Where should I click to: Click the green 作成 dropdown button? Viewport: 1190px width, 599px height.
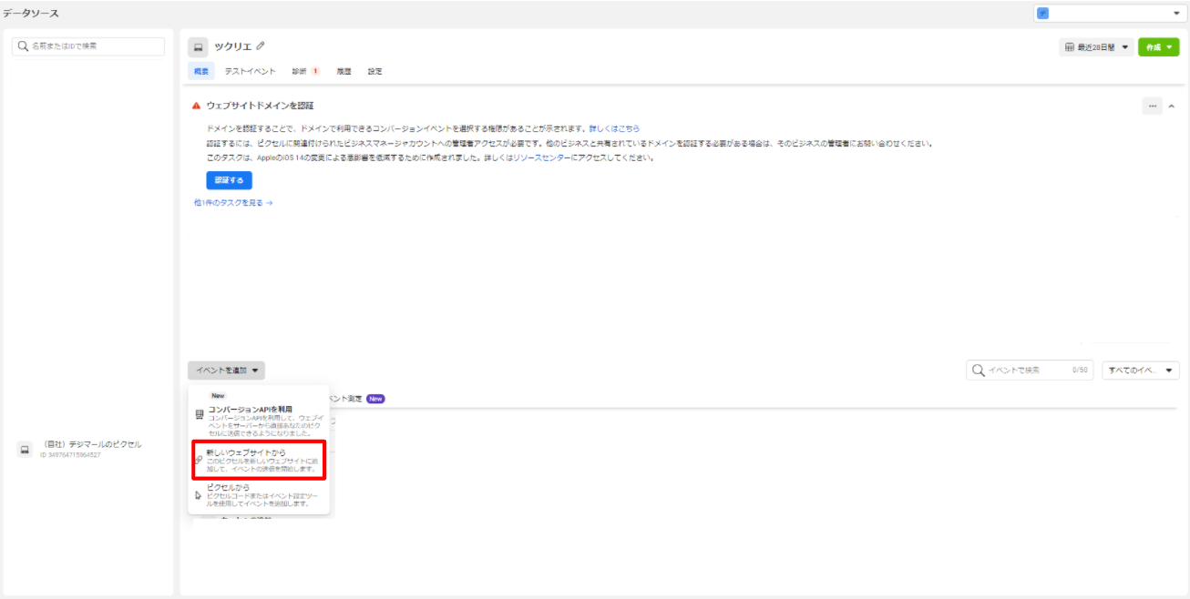[1158, 47]
